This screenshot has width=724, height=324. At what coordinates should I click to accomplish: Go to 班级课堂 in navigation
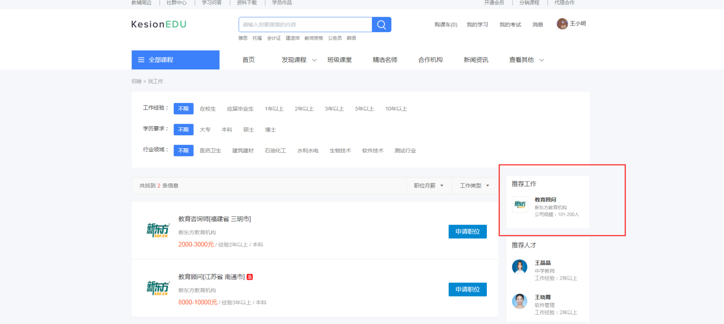click(x=339, y=60)
